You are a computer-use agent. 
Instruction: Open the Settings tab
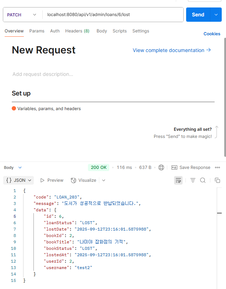(141, 31)
